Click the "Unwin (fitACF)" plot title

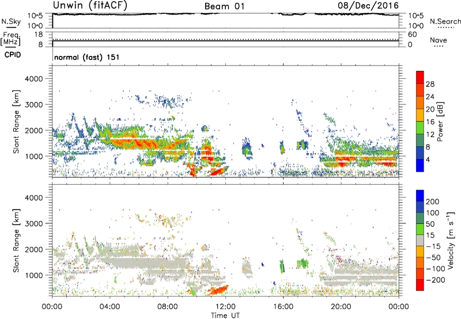click(90, 6)
